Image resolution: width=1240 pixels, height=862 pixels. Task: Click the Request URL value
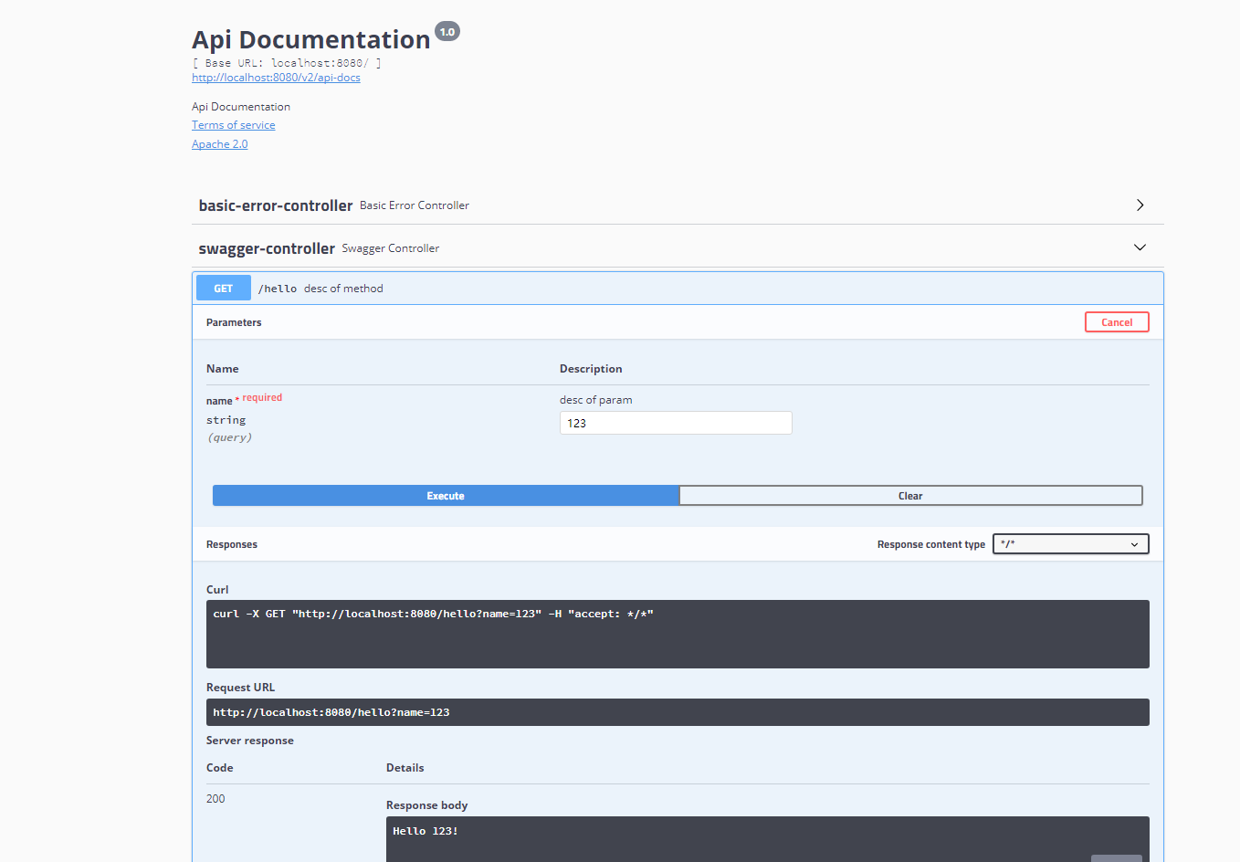[x=331, y=712]
